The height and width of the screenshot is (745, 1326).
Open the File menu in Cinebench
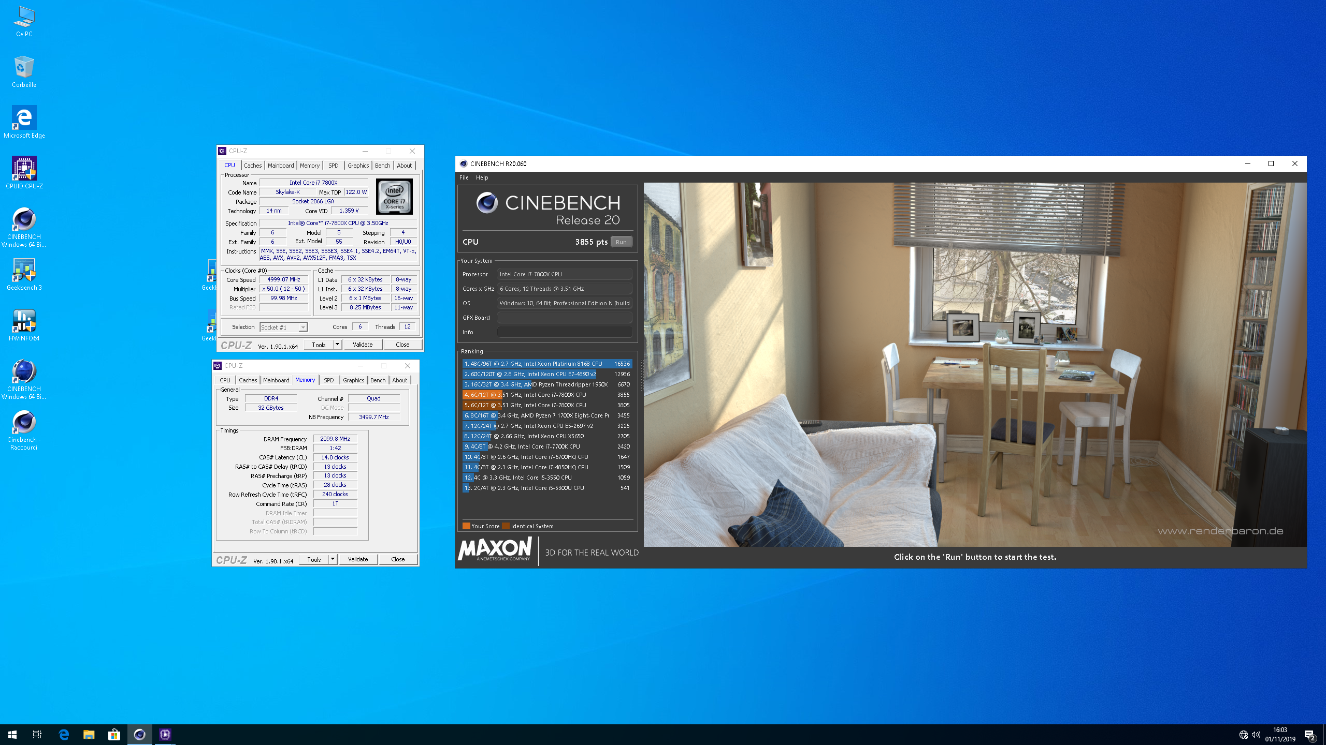point(464,177)
